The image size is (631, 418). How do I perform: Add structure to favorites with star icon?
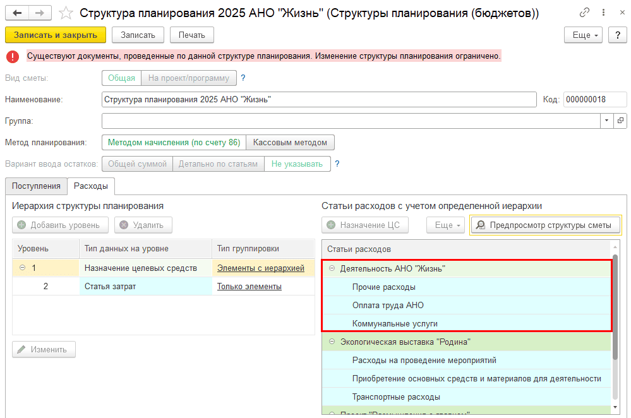click(65, 13)
